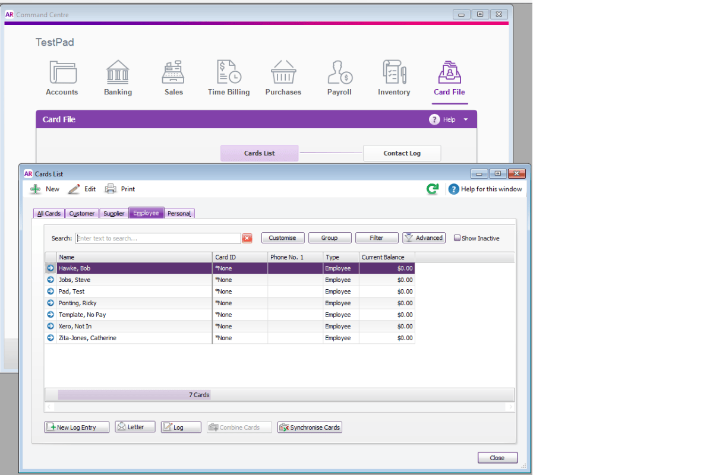This screenshot has width=713, height=475.
Task: Switch to the Supplier tab
Action: click(x=113, y=213)
